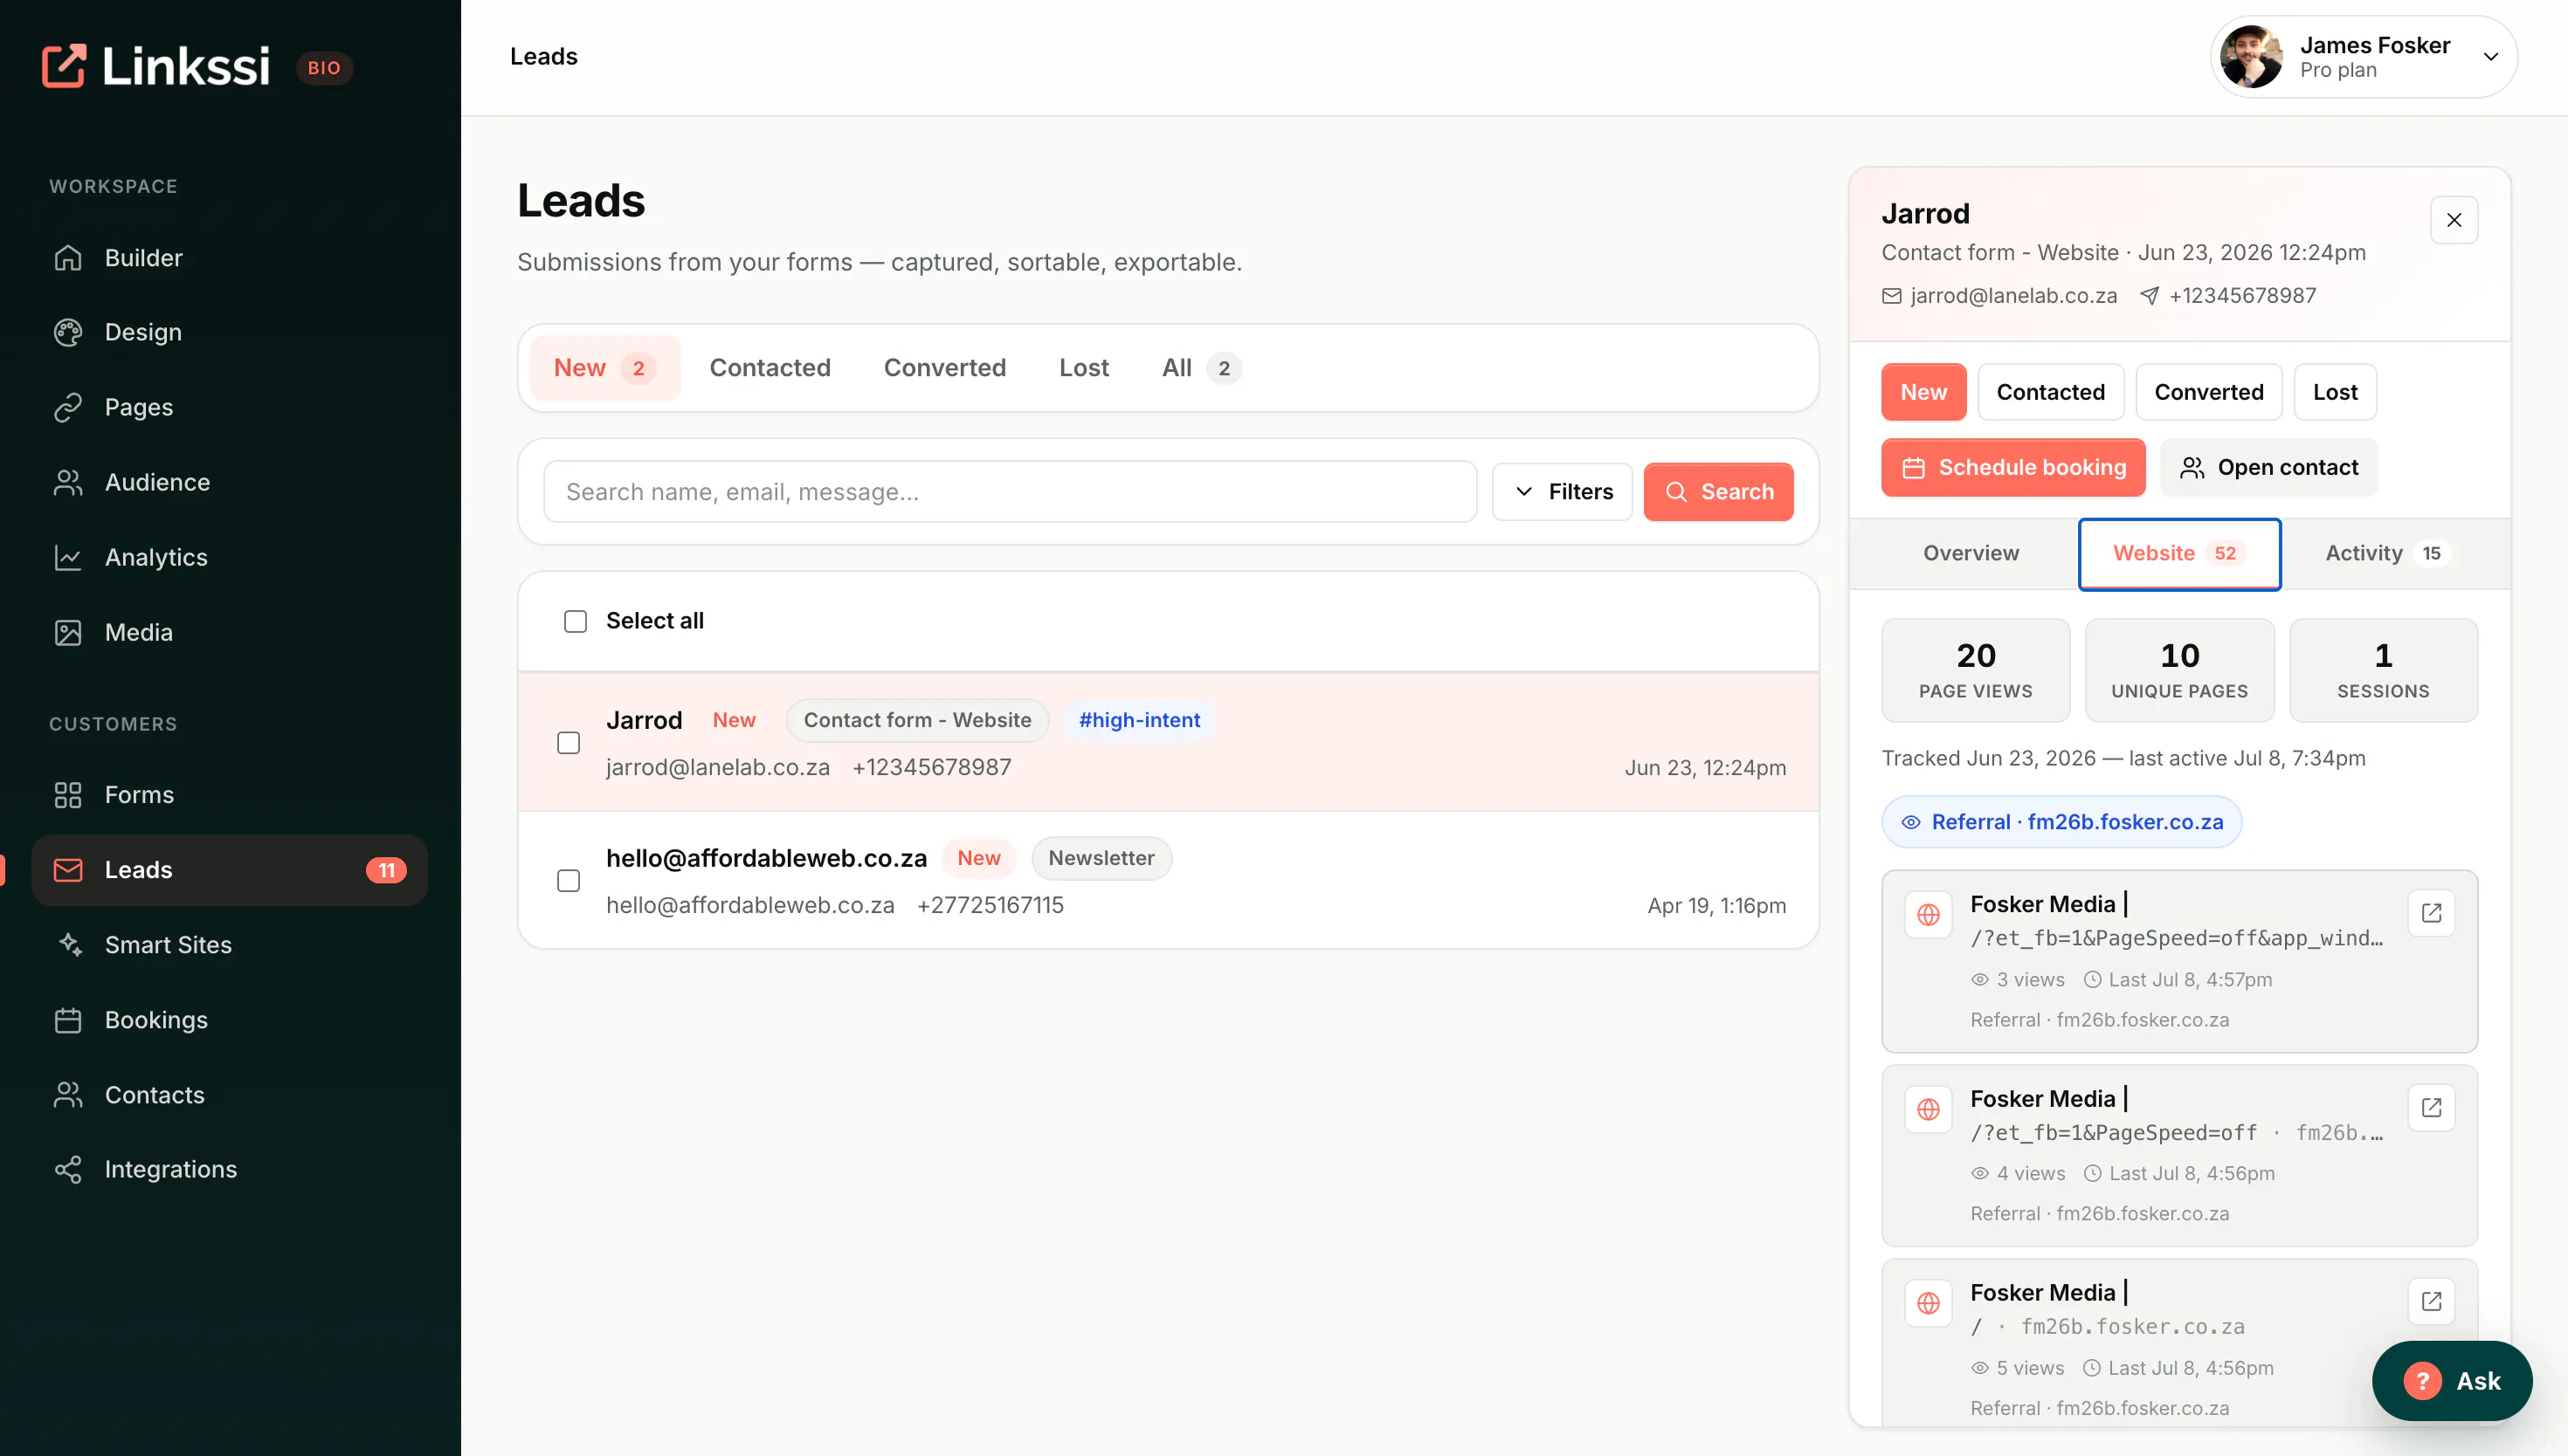Click the Referral fm26b.fosker.co.za pill
The image size is (2568, 1456).
pyautogui.click(x=2061, y=822)
